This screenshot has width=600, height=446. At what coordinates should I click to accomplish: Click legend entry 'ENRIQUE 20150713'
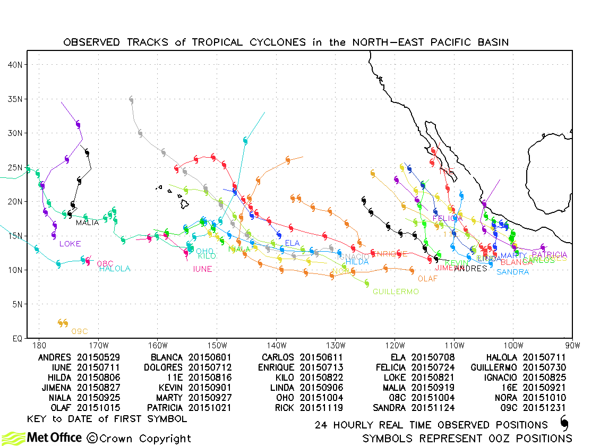click(301, 367)
